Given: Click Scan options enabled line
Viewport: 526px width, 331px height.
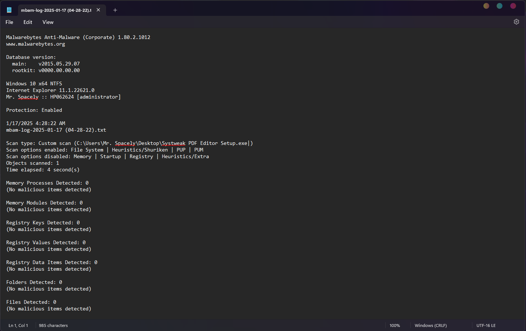Looking at the screenshot, I should click(105, 150).
